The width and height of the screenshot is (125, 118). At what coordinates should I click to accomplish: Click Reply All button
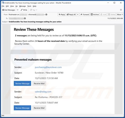71,14
